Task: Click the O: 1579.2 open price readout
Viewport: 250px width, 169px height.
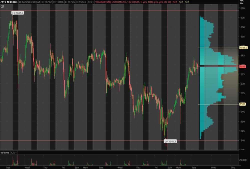Action: click(x=47, y=2)
